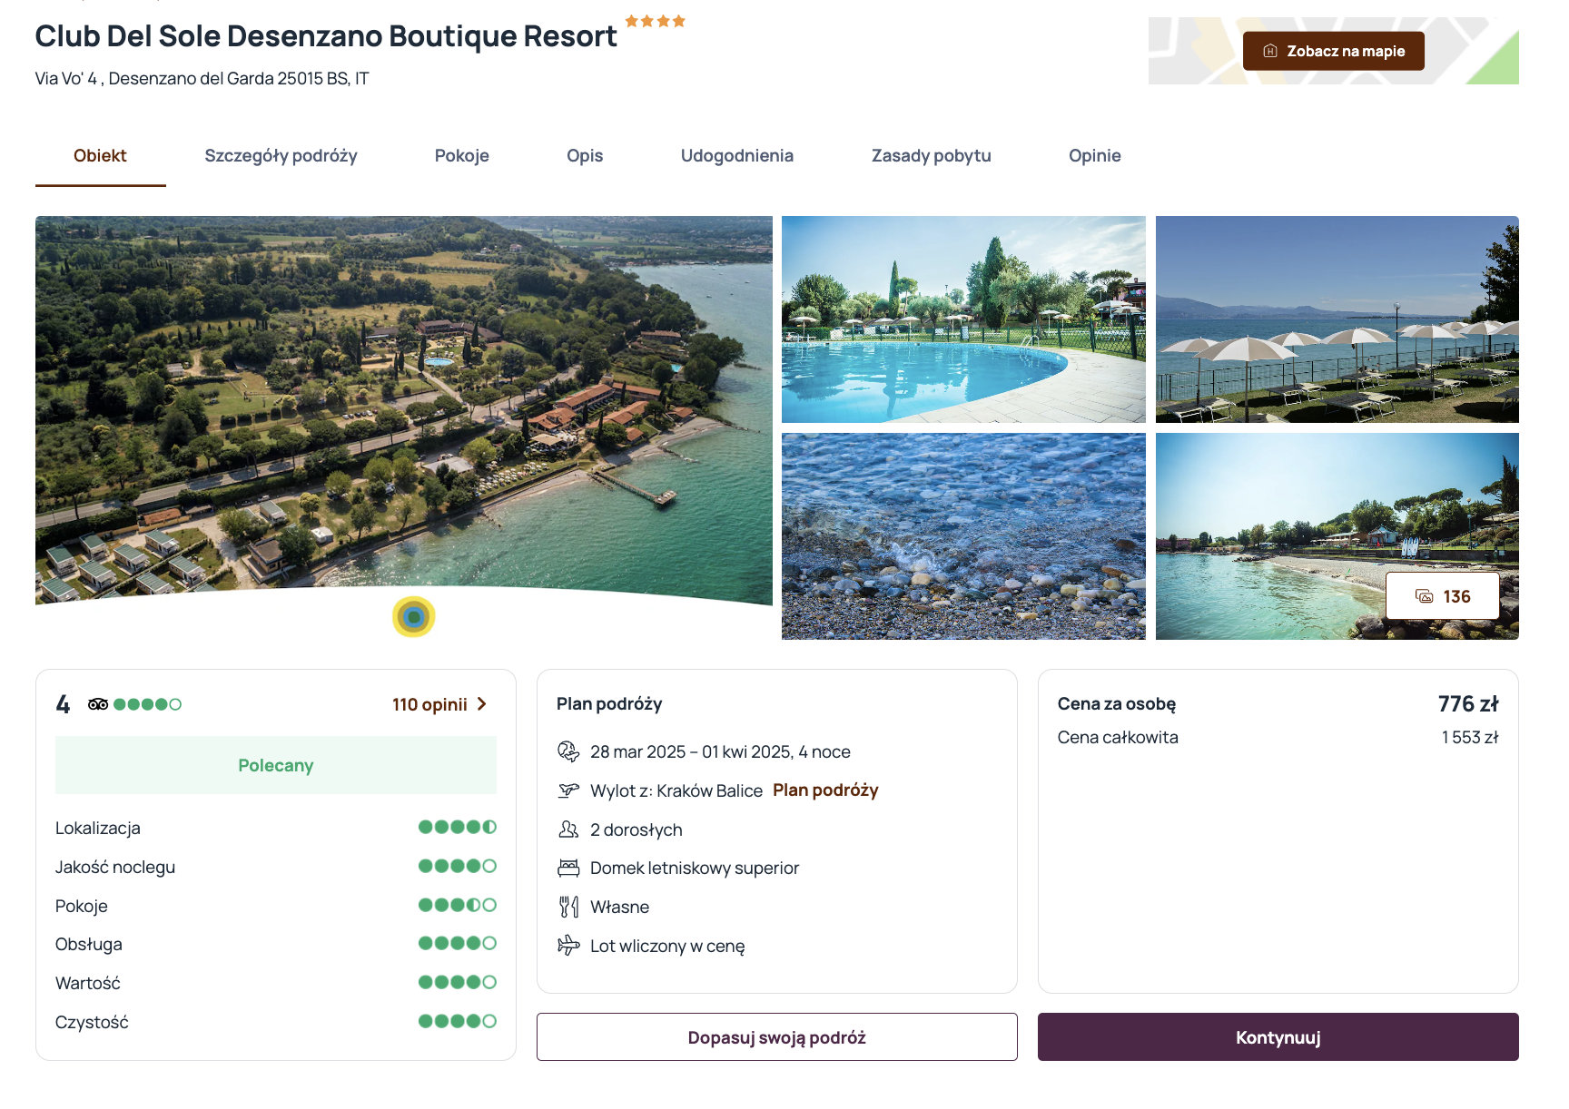Click the overall score number 4

[63, 704]
